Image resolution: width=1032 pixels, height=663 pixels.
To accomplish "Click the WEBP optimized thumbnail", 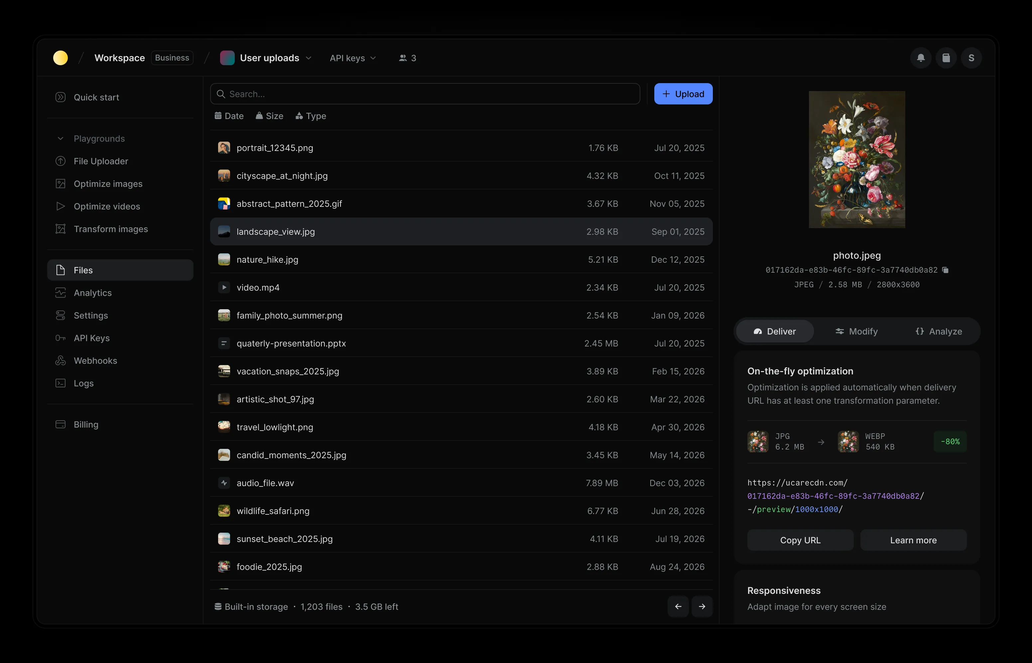I will pyautogui.click(x=848, y=442).
